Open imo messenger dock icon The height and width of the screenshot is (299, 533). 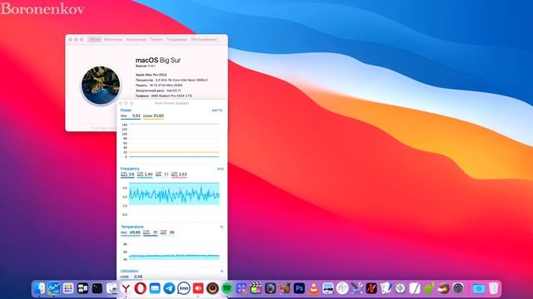pyautogui.click(x=183, y=288)
